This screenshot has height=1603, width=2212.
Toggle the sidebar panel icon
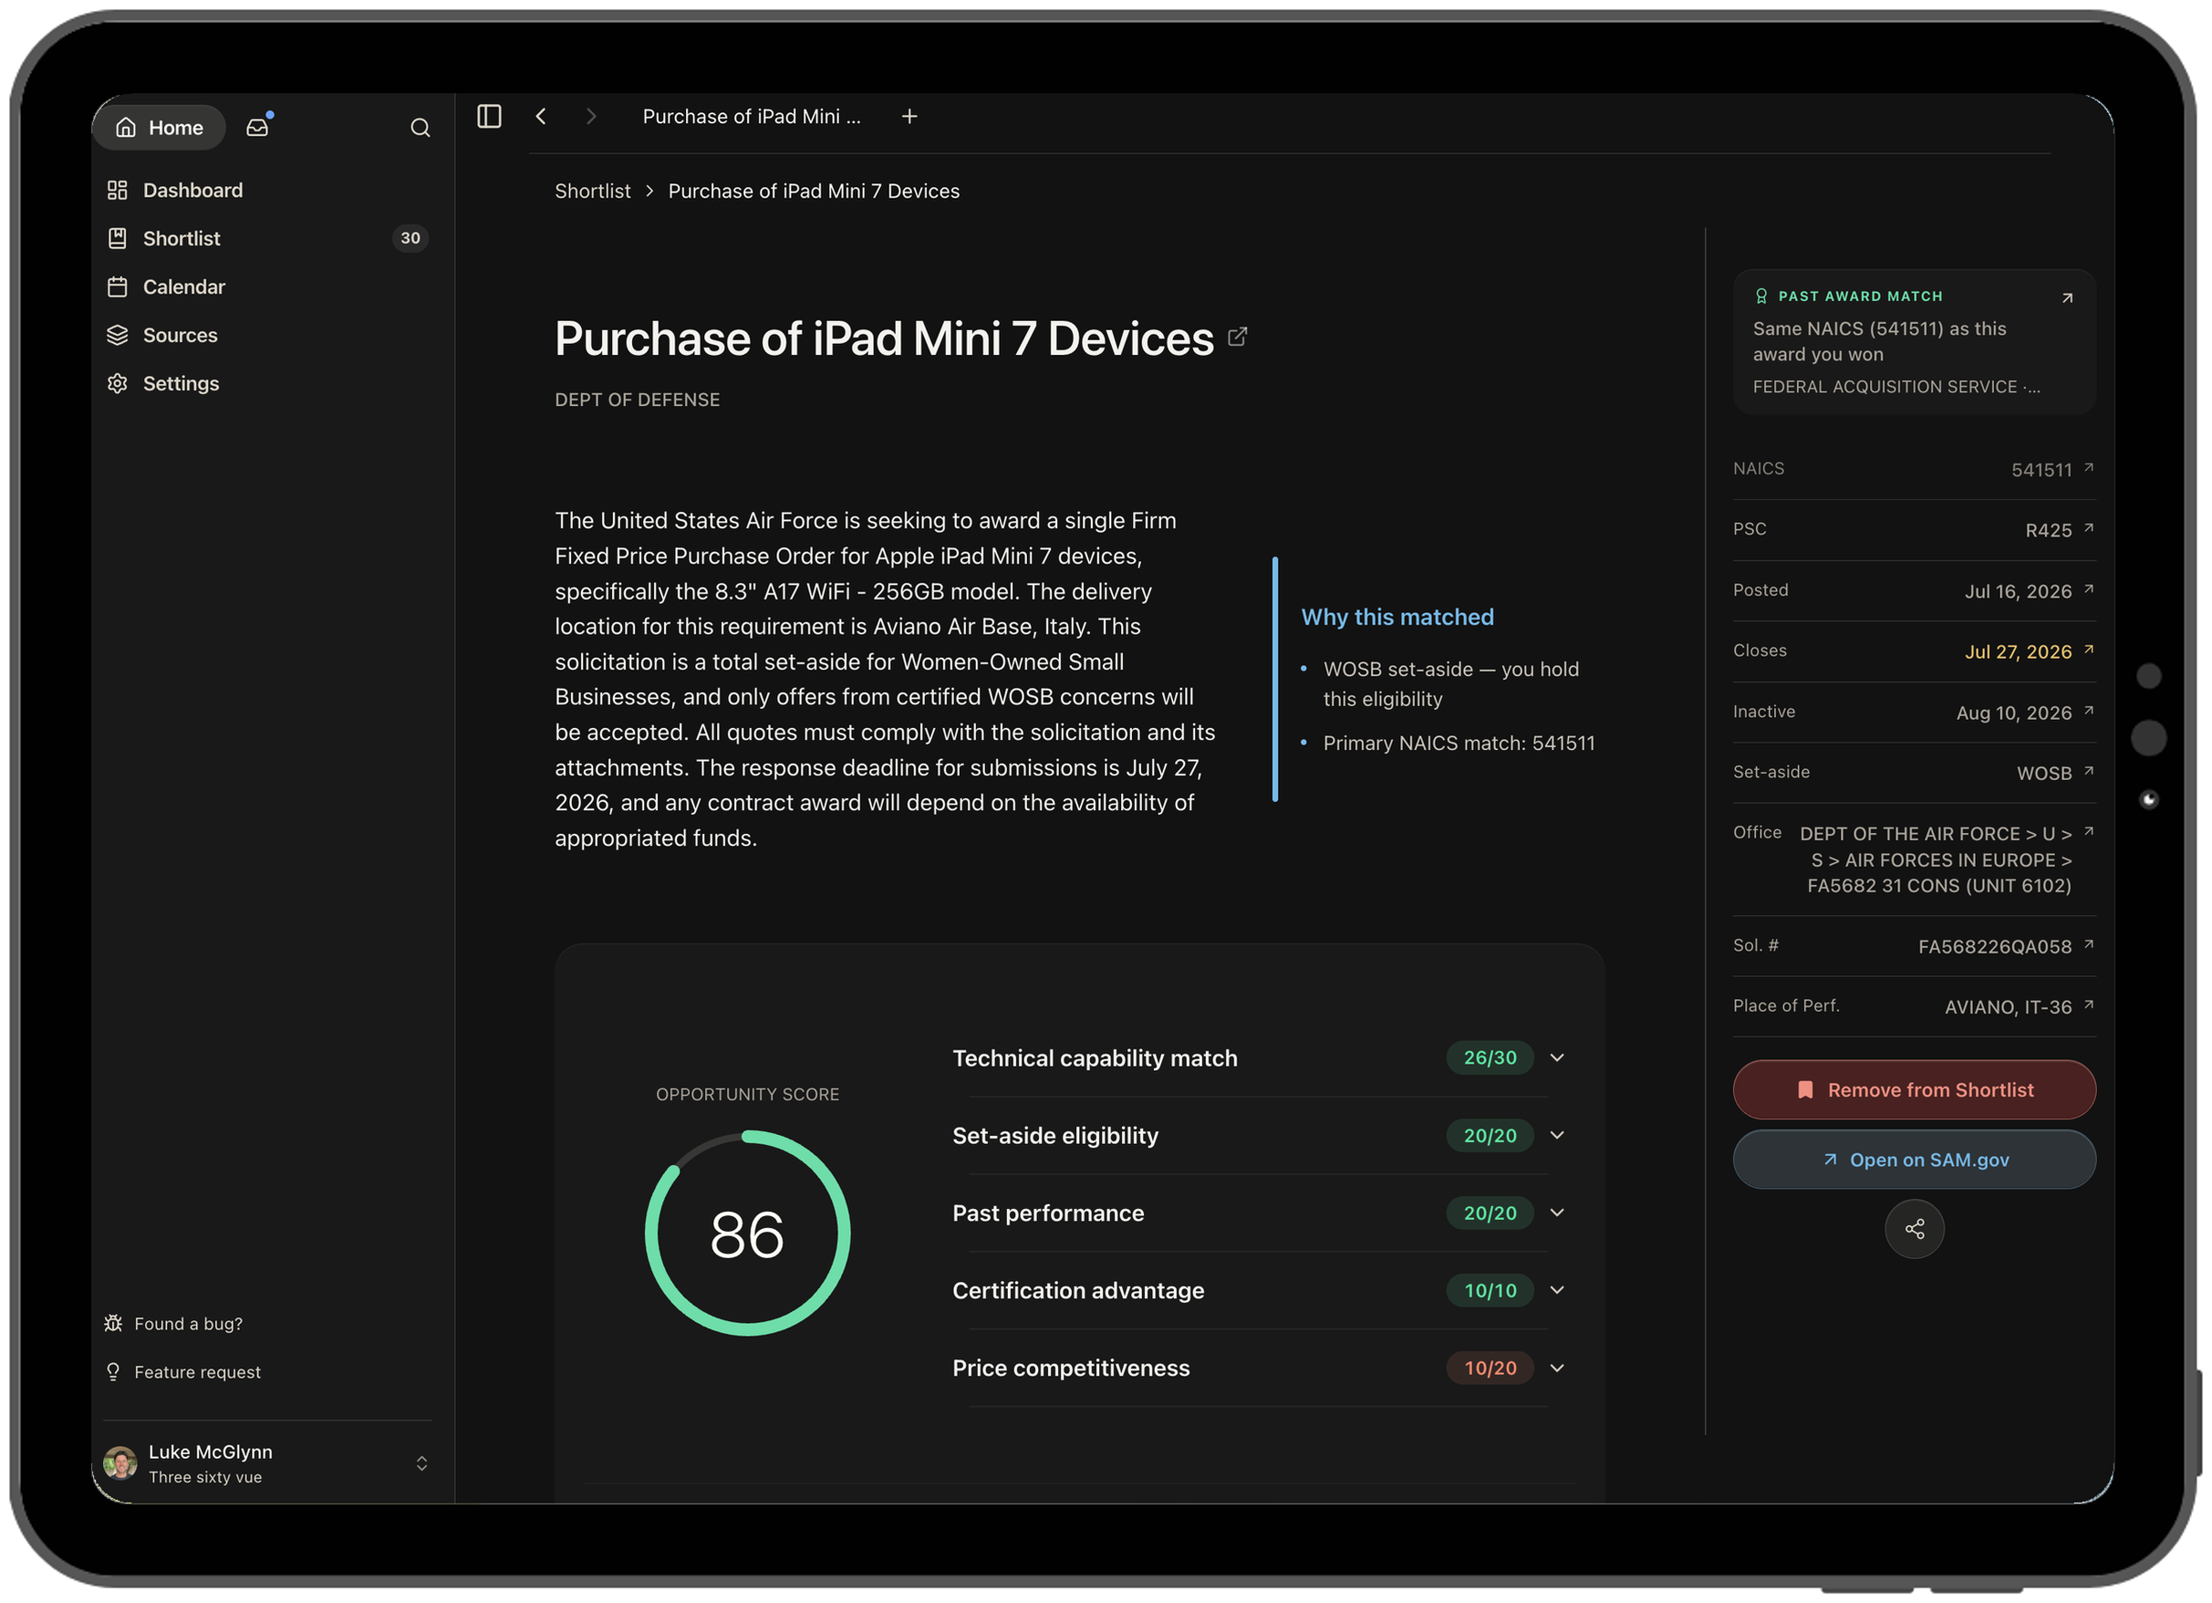489,116
